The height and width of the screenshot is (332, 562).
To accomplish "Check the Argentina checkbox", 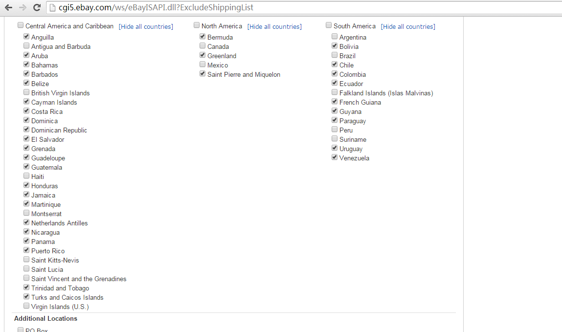I will [x=335, y=37].
